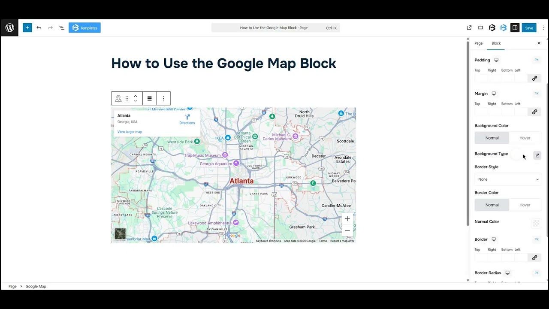
Task: Click the change alignment icon in block toolbar
Action: pyautogui.click(x=149, y=98)
